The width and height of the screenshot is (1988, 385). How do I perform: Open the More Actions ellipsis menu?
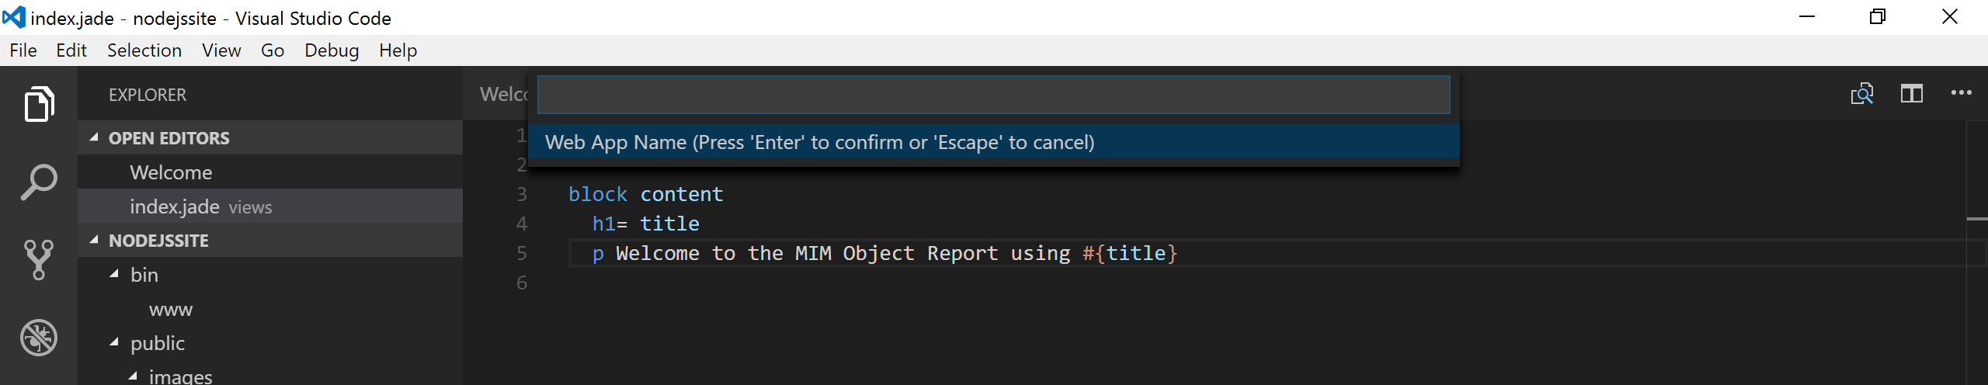[x=1961, y=93]
